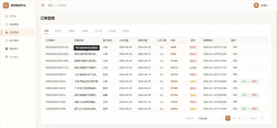Click the 营收统计 chart icon
Image resolution: width=277 pixels, height=128 pixels.
pyautogui.click(x=6, y=49)
